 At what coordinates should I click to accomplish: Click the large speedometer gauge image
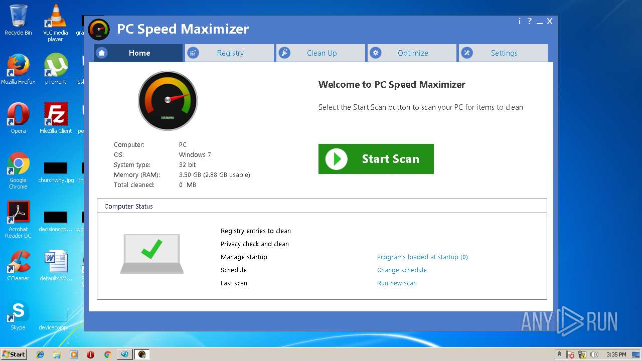(168, 100)
